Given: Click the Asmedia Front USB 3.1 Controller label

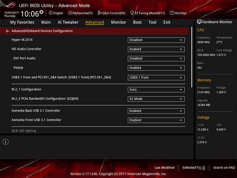Looking at the screenshot, I should point(37,120).
